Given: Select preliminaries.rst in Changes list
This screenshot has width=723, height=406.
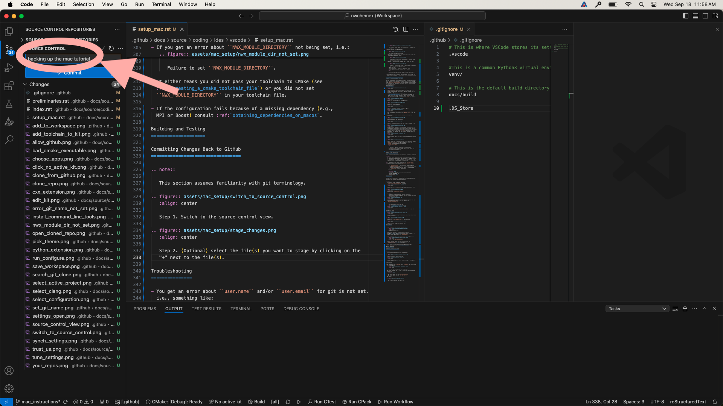Looking at the screenshot, I should tap(72, 101).
